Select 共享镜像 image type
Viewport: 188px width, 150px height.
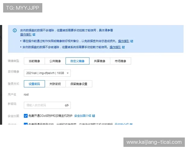[100, 61]
